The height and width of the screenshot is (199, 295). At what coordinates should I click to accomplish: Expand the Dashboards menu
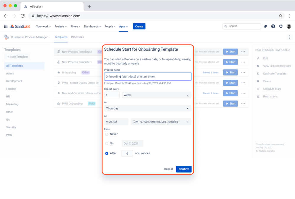[x=92, y=26]
